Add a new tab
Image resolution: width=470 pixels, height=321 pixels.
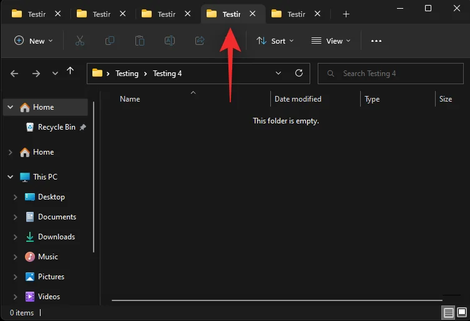click(x=346, y=14)
